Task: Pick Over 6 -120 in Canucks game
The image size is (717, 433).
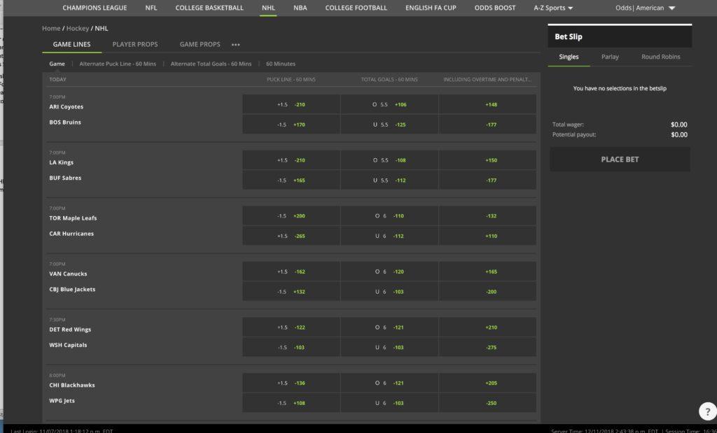Action: tap(389, 272)
